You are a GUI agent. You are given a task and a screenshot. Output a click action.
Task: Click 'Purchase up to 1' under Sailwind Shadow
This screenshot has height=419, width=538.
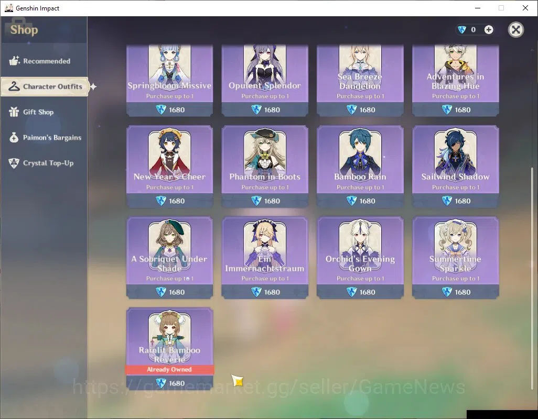coord(456,188)
